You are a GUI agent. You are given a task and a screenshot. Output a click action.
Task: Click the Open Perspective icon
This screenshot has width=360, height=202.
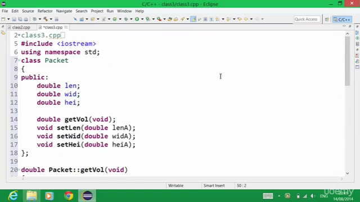[x=327, y=19]
